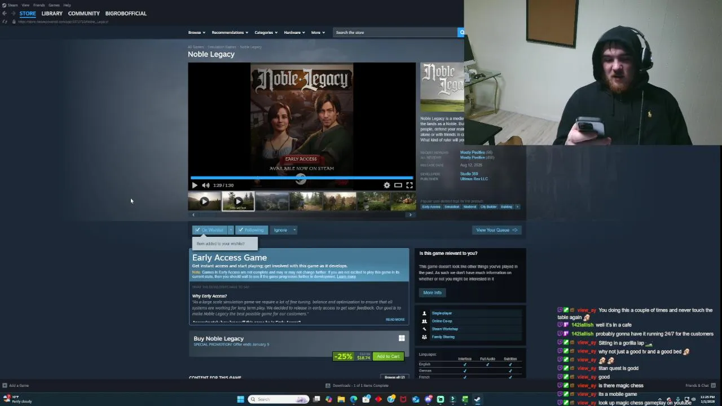Expand the Browse store menu
This screenshot has width=722, height=406.
pyautogui.click(x=197, y=32)
